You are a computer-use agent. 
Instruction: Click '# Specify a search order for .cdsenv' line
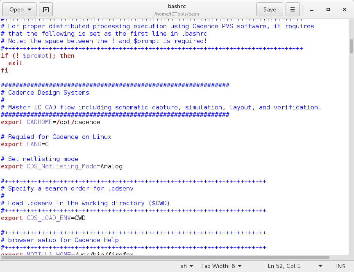pyautogui.click(x=67, y=188)
